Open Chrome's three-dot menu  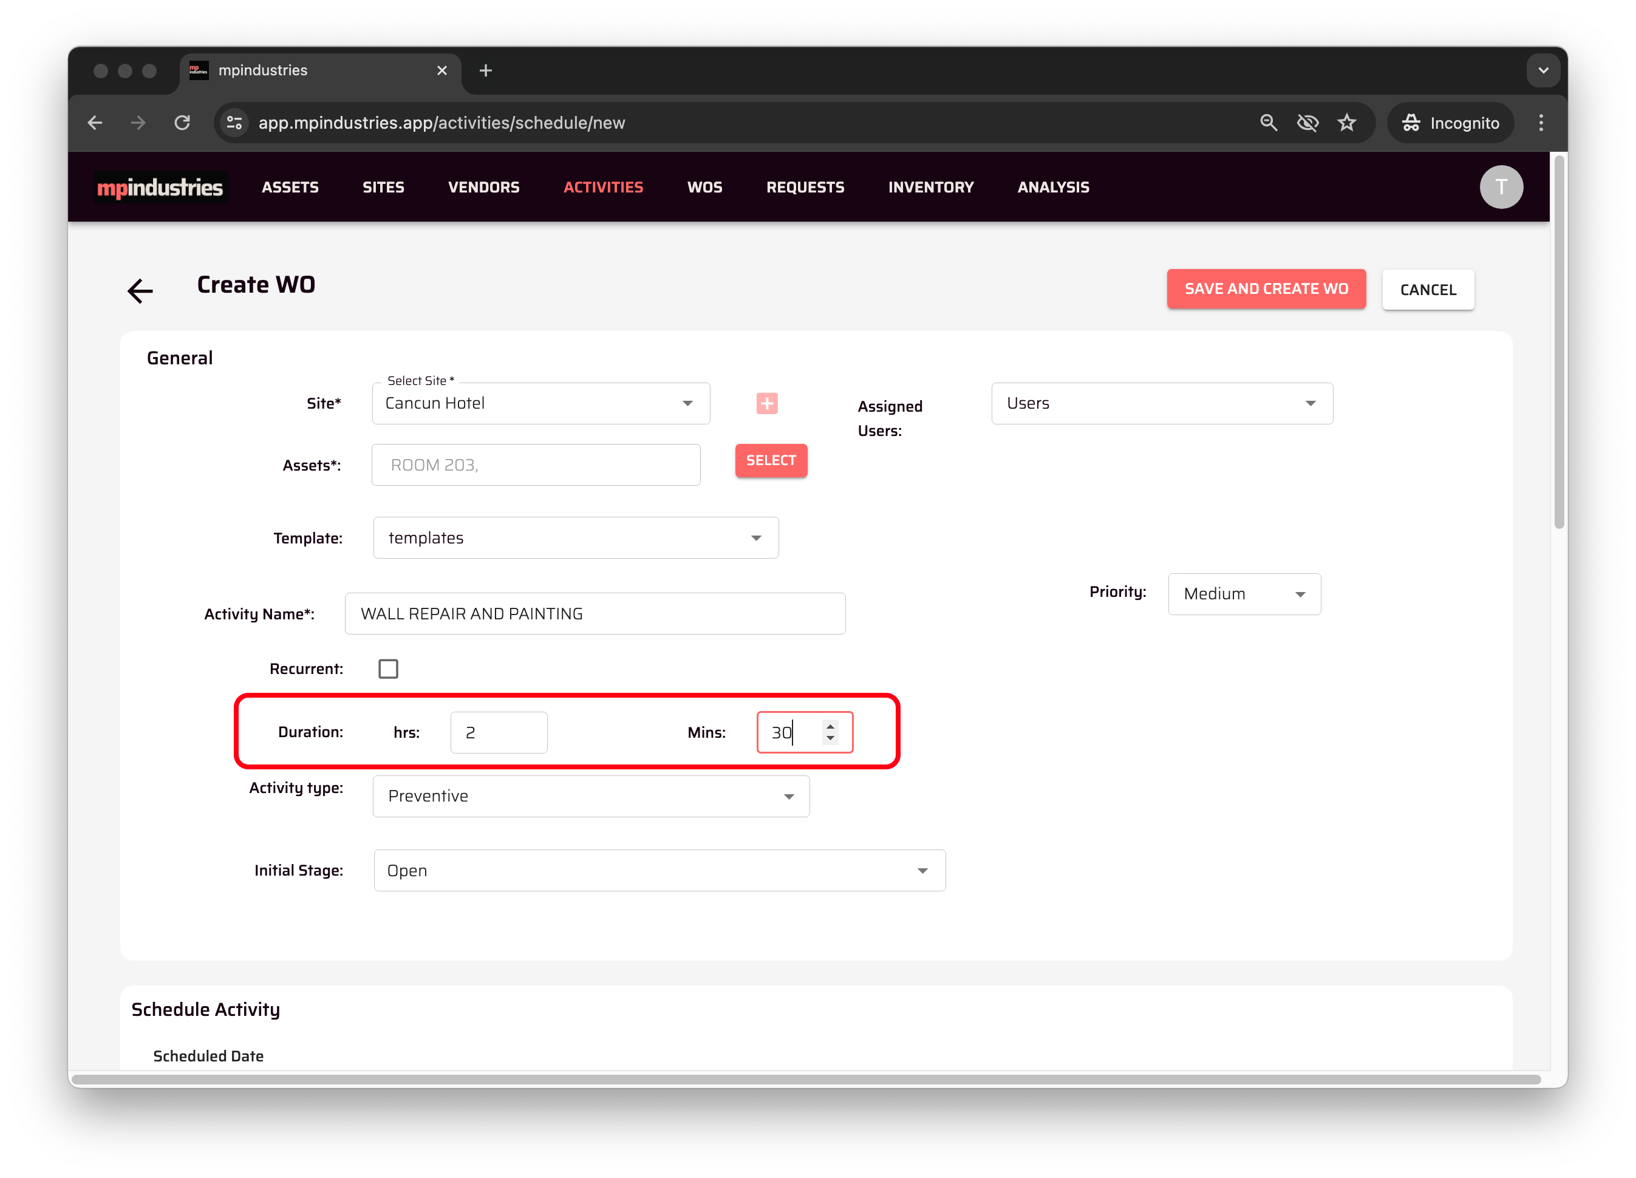1541,123
